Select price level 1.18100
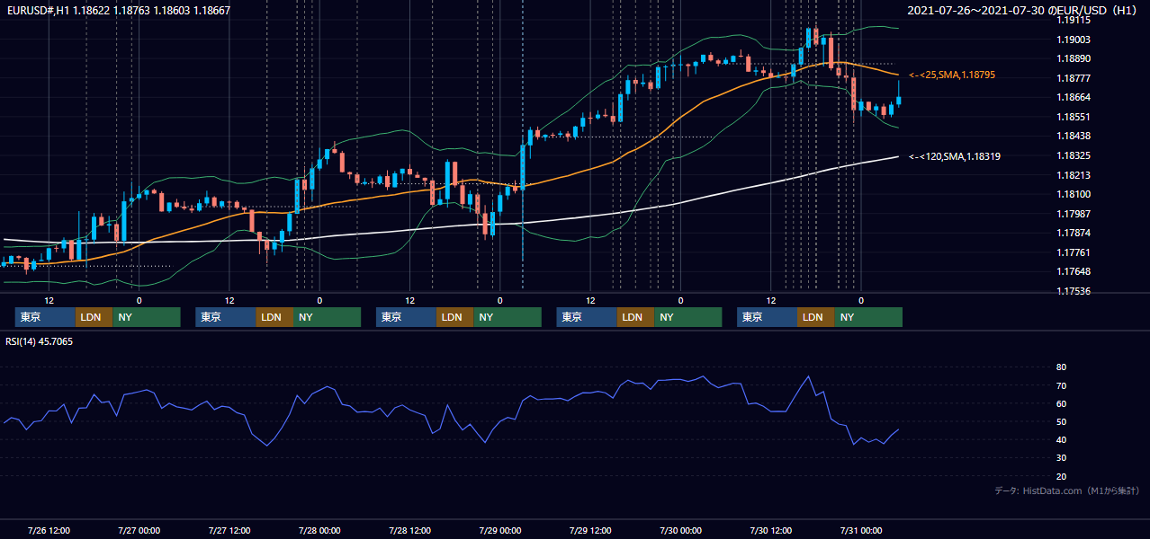Viewport: 1150px width, 539px height. pyautogui.click(x=1074, y=194)
